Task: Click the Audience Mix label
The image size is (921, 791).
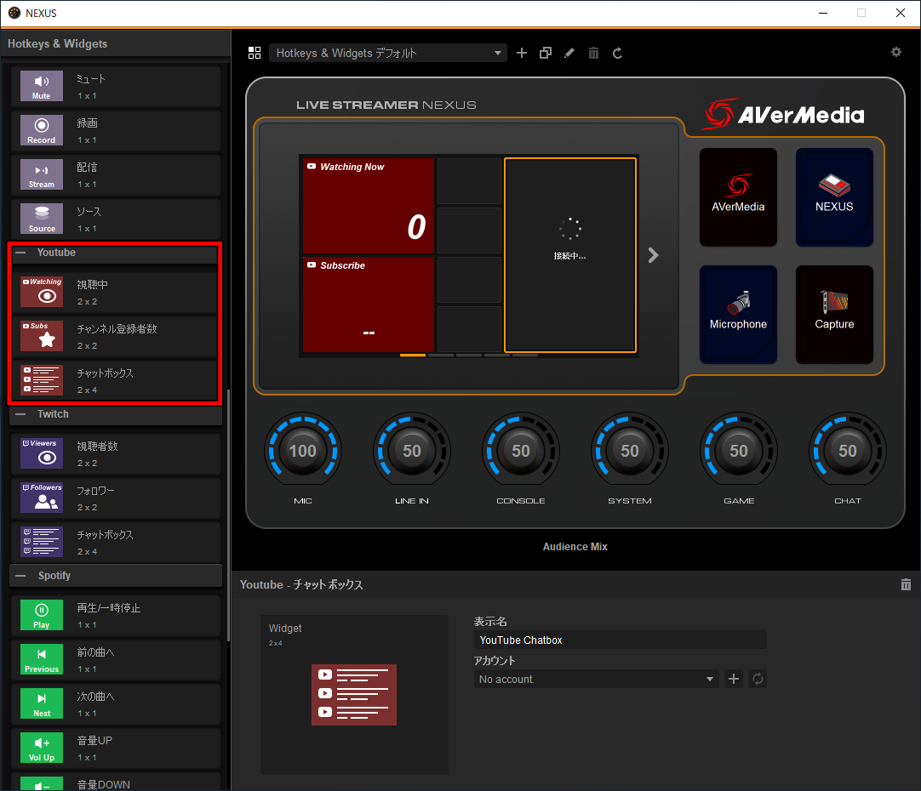Action: [575, 547]
